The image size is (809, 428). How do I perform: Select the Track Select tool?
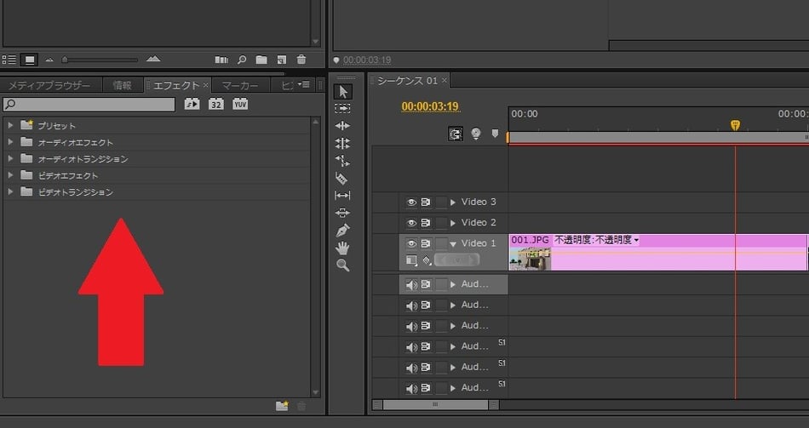tap(342, 109)
